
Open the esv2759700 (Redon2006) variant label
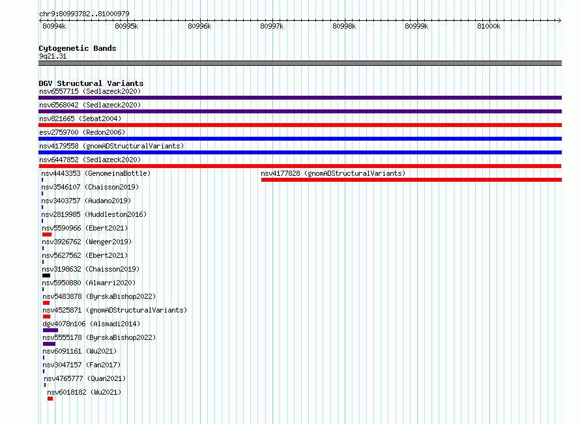(x=82, y=132)
